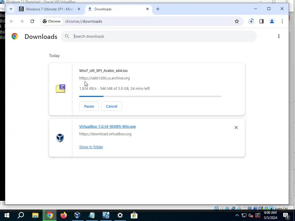Click the forward navigation arrow
This screenshot has width=295, height=221.
(22, 21)
